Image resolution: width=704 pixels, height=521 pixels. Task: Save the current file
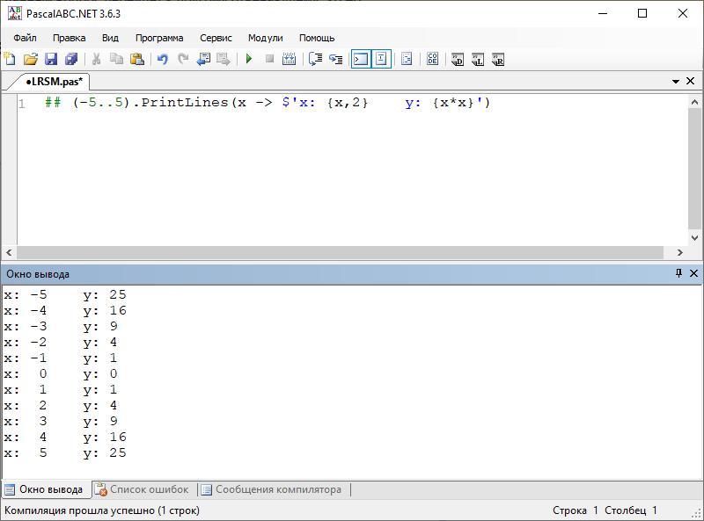pyautogui.click(x=51, y=59)
